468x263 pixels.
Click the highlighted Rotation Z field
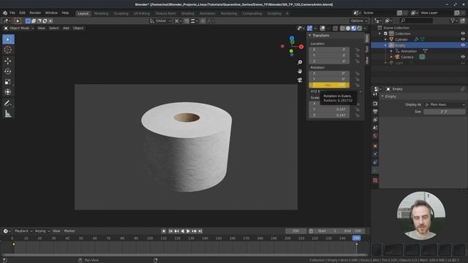[x=329, y=85]
